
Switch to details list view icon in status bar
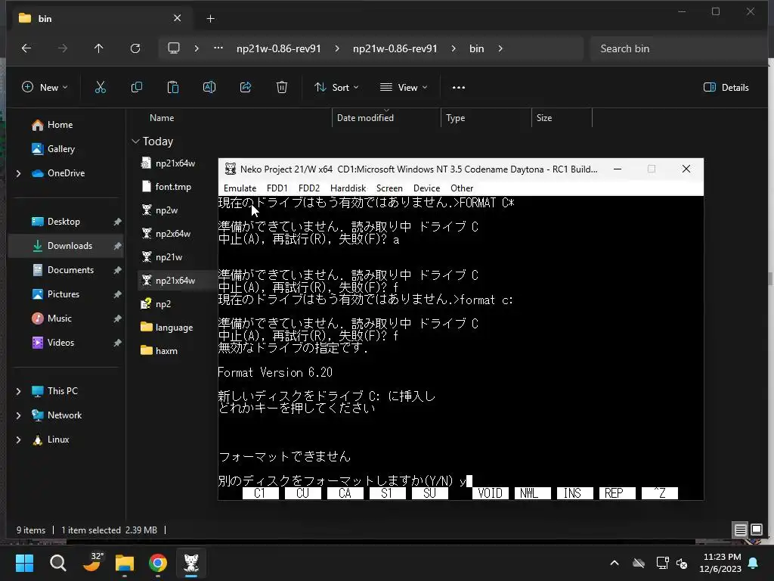tap(741, 530)
